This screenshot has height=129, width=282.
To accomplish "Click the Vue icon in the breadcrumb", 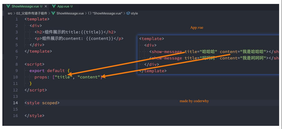I will coord(53,13).
